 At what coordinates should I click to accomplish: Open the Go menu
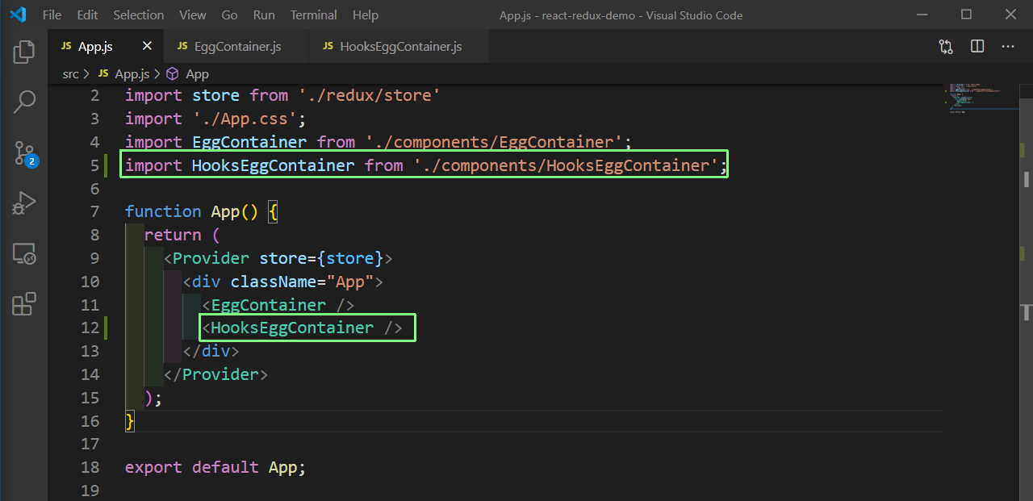229,15
